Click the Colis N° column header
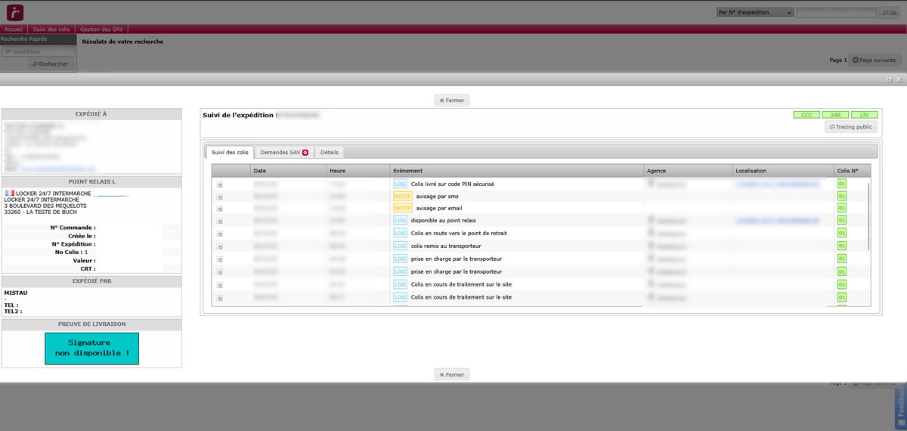 [853, 171]
